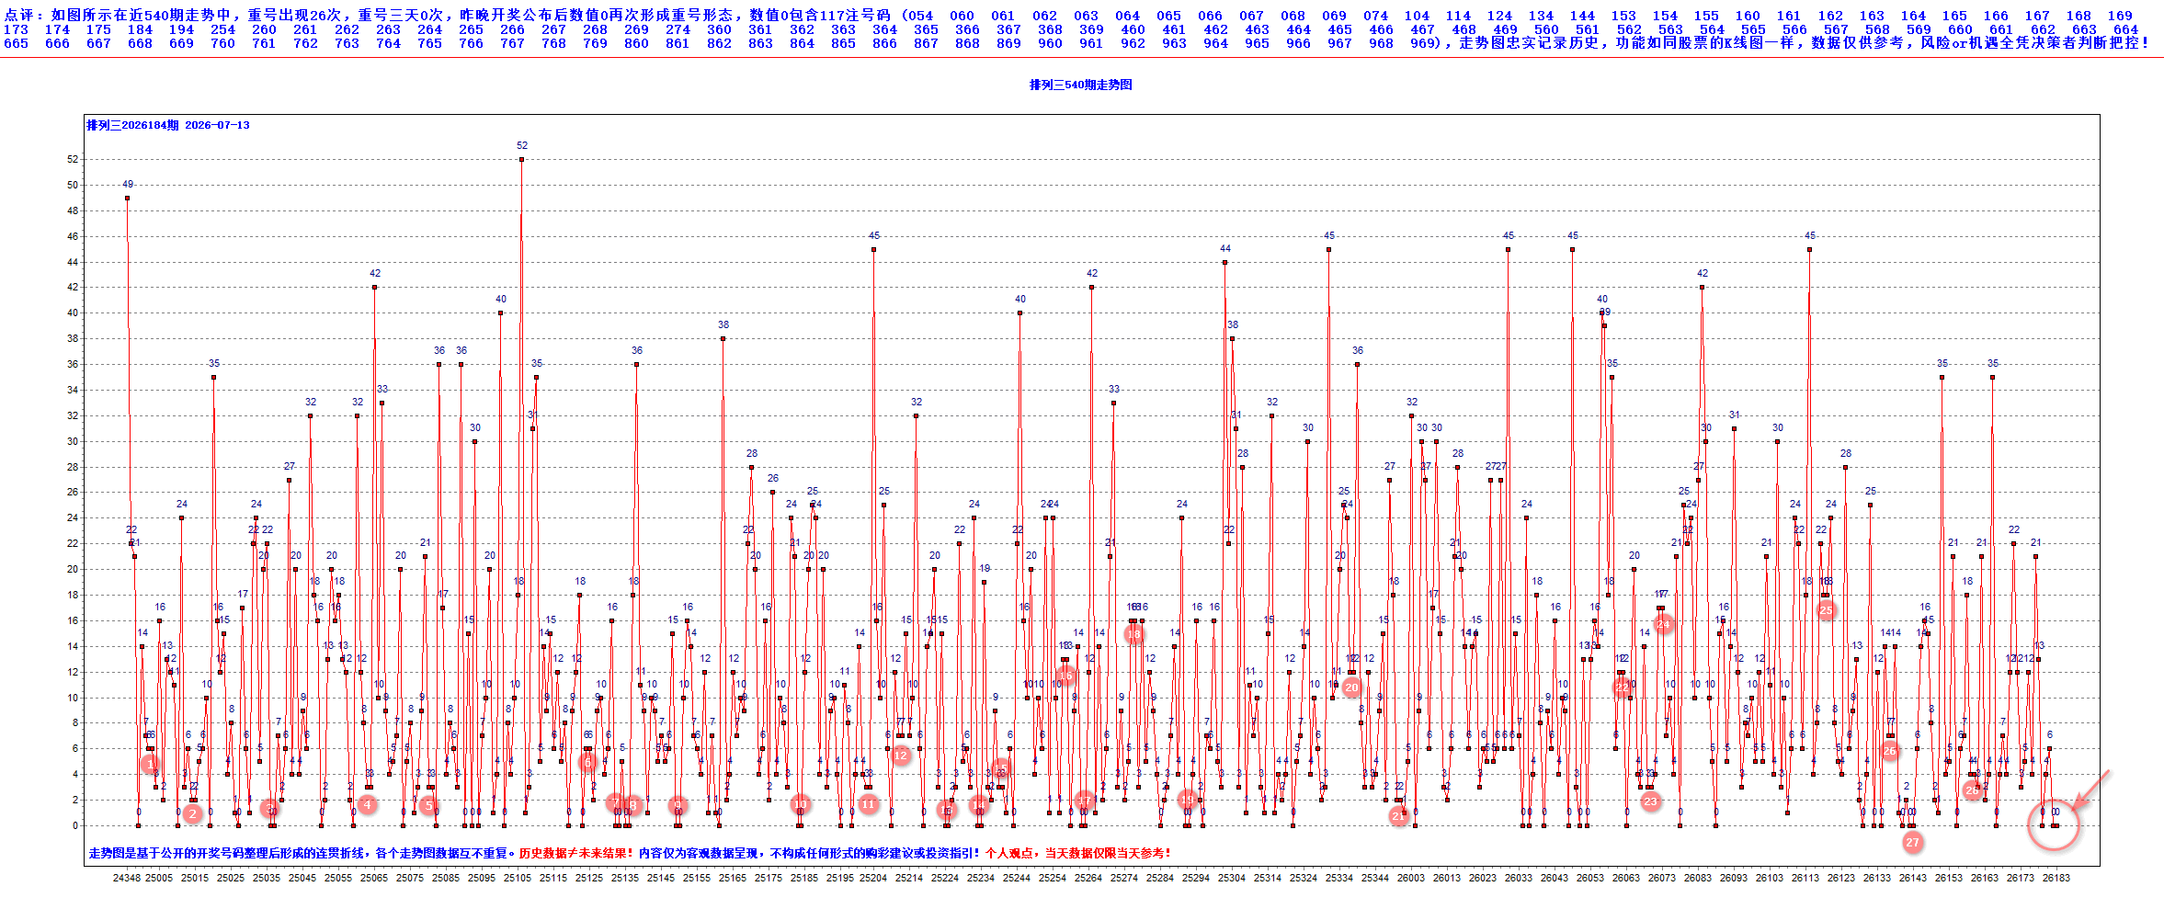Screen dimensions: 2164x909
Task: Click x-axis period label 25304
Action: (1232, 878)
